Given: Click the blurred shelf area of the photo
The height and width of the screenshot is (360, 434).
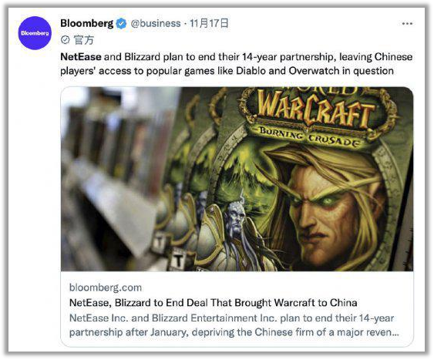Looking at the screenshot, I should pyautogui.click(x=111, y=180).
